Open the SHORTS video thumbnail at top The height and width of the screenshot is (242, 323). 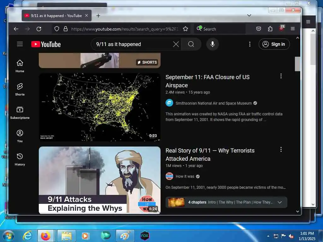click(100, 60)
